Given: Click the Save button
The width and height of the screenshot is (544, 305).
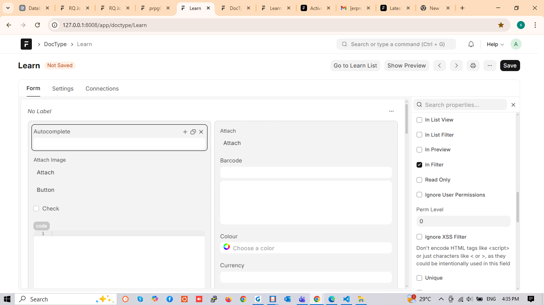Looking at the screenshot, I should click(510, 66).
